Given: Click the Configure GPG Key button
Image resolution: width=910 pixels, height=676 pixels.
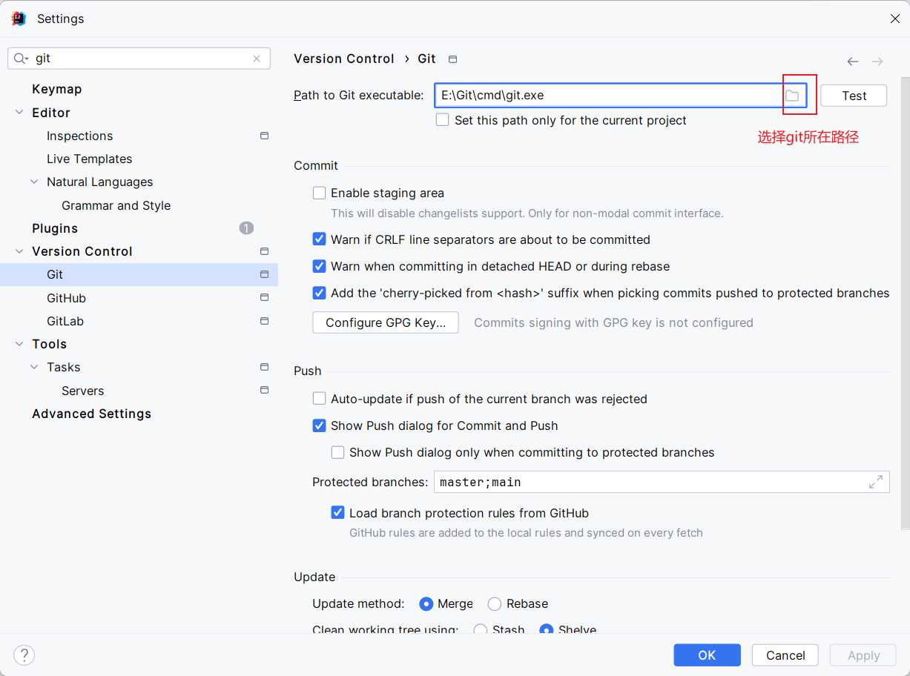Looking at the screenshot, I should click(386, 322).
